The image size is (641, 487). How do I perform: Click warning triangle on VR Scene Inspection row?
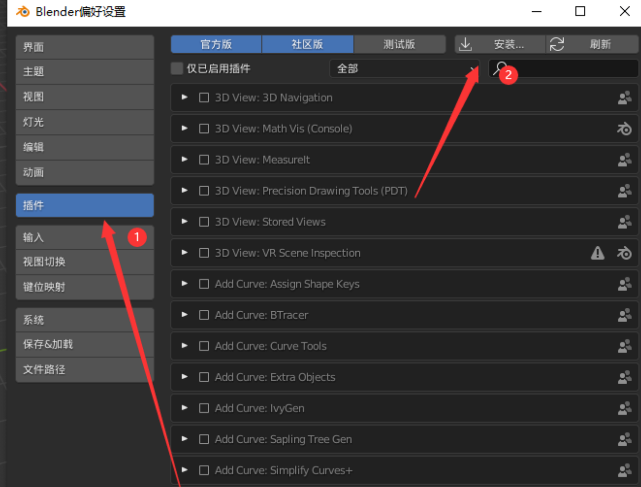click(x=597, y=253)
